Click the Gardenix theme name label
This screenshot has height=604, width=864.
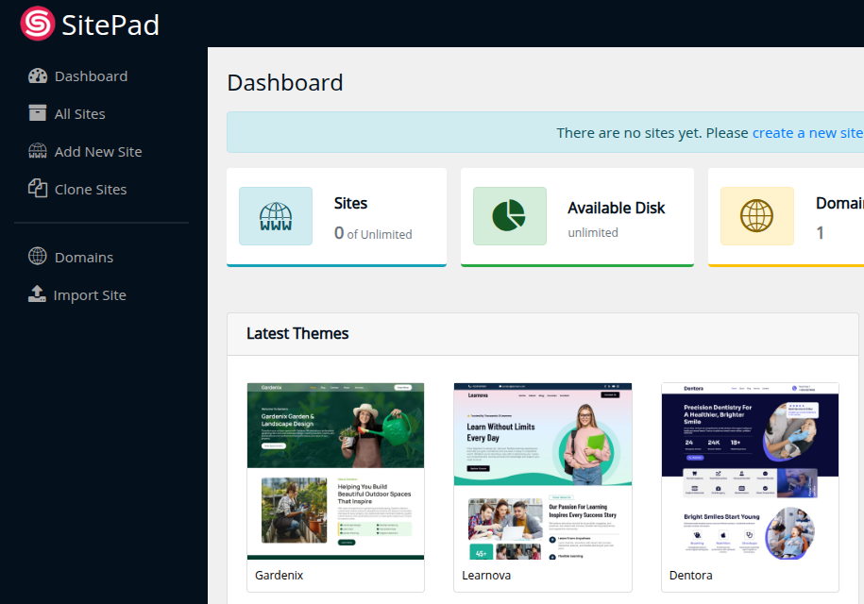pos(279,576)
